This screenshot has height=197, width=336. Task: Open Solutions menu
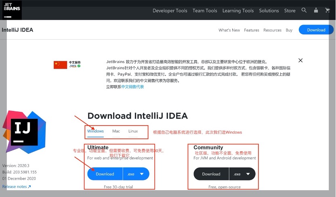(x=269, y=10)
